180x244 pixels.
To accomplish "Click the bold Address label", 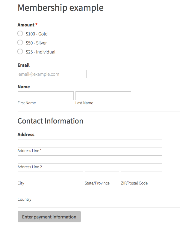I will coord(26,134).
